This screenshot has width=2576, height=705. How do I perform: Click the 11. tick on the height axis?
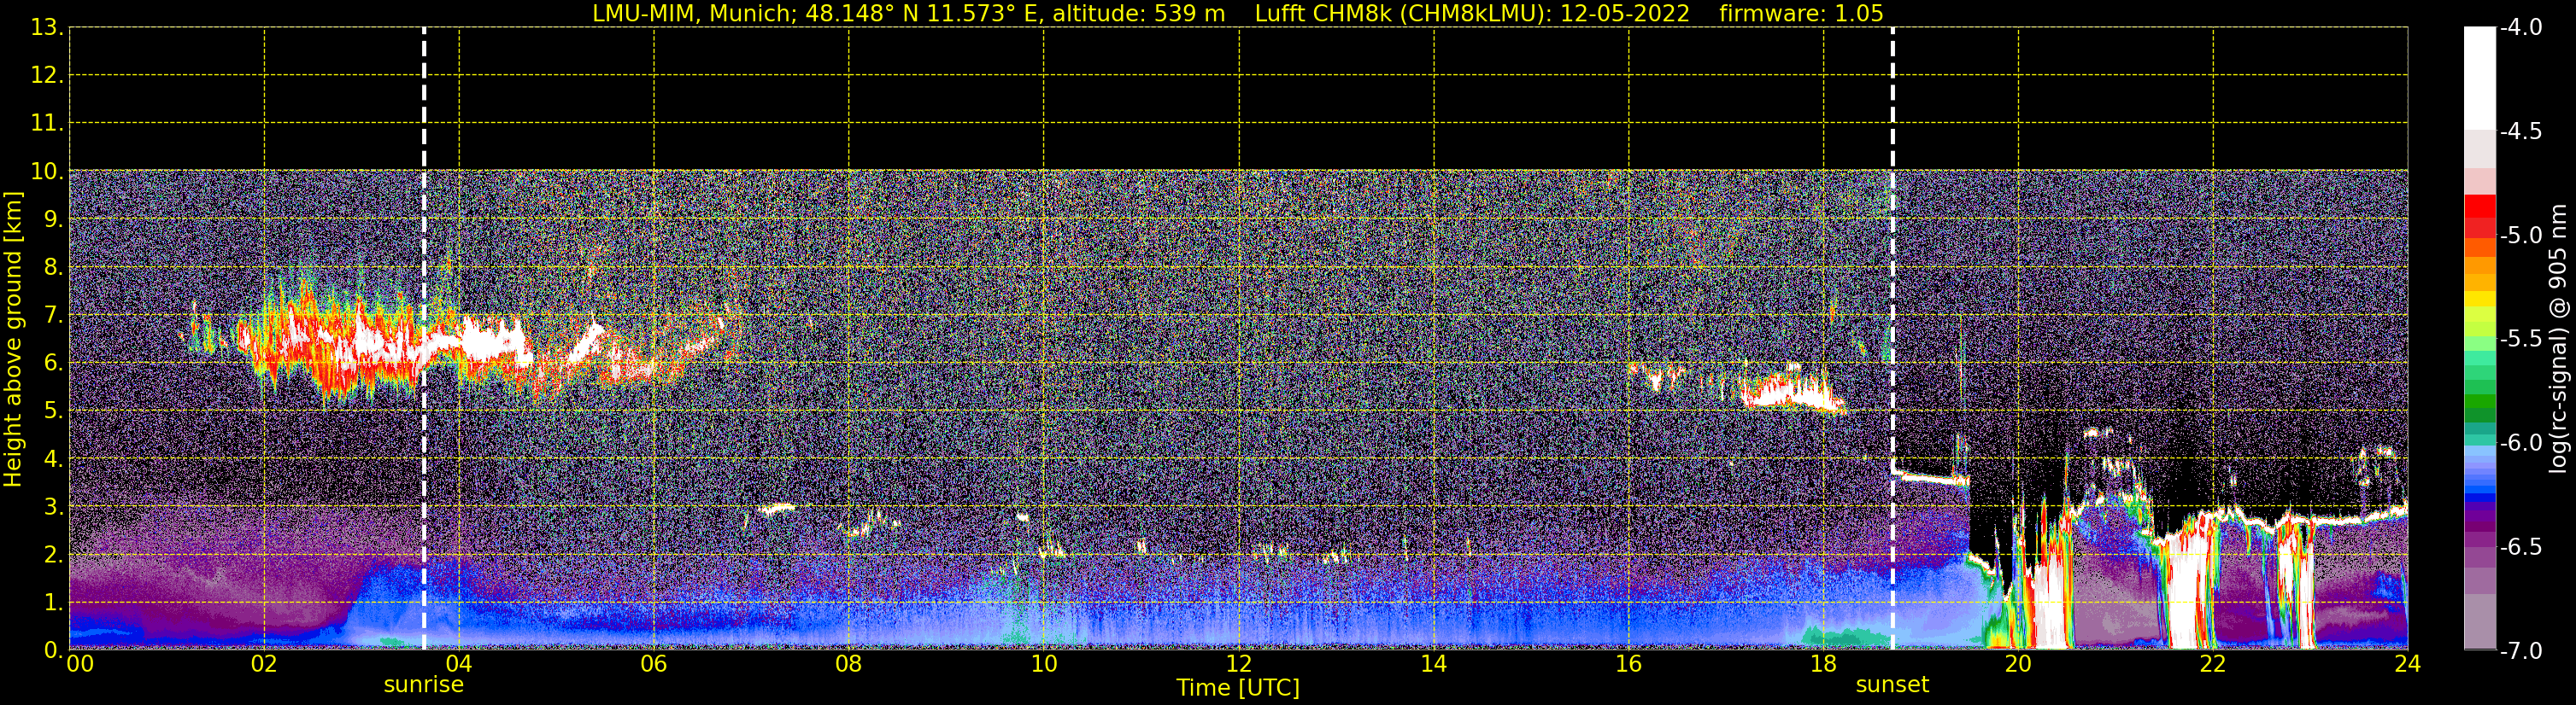click(46, 124)
